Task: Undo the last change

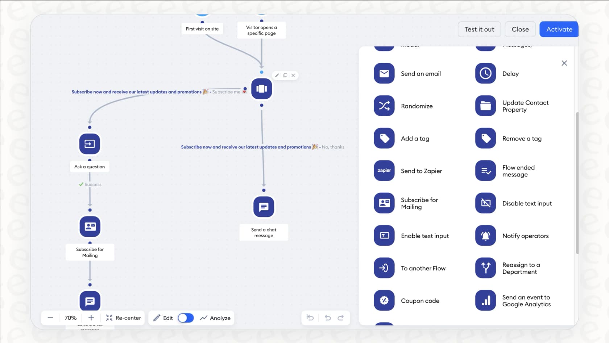Action: pos(328,318)
